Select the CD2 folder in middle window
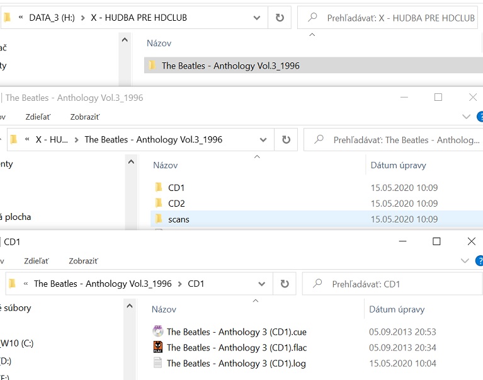 pos(176,204)
